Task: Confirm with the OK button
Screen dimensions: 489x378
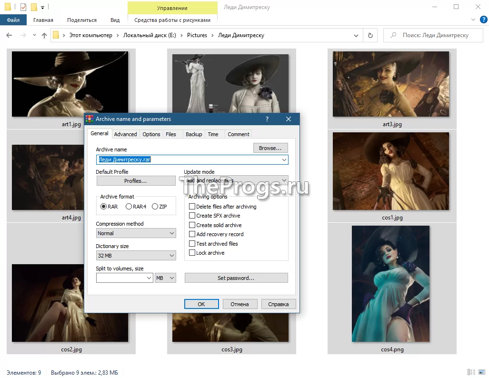Action: click(201, 304)
